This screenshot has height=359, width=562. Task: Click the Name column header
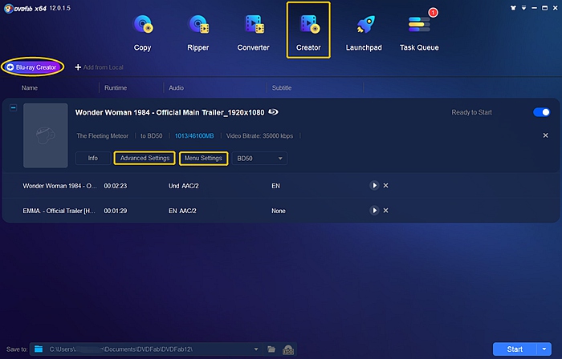tap(30, 88)
